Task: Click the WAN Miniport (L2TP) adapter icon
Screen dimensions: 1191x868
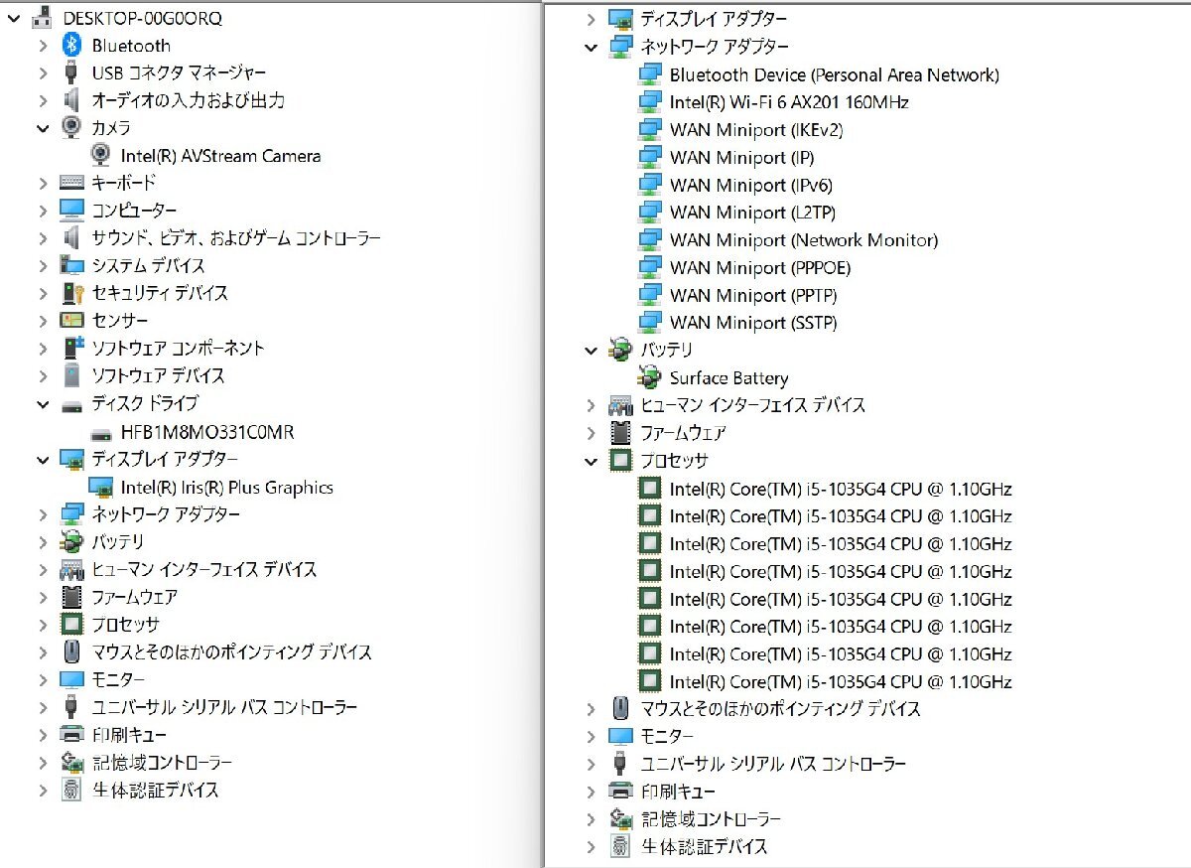Action: pyautogui.click(x=650, y=213)
